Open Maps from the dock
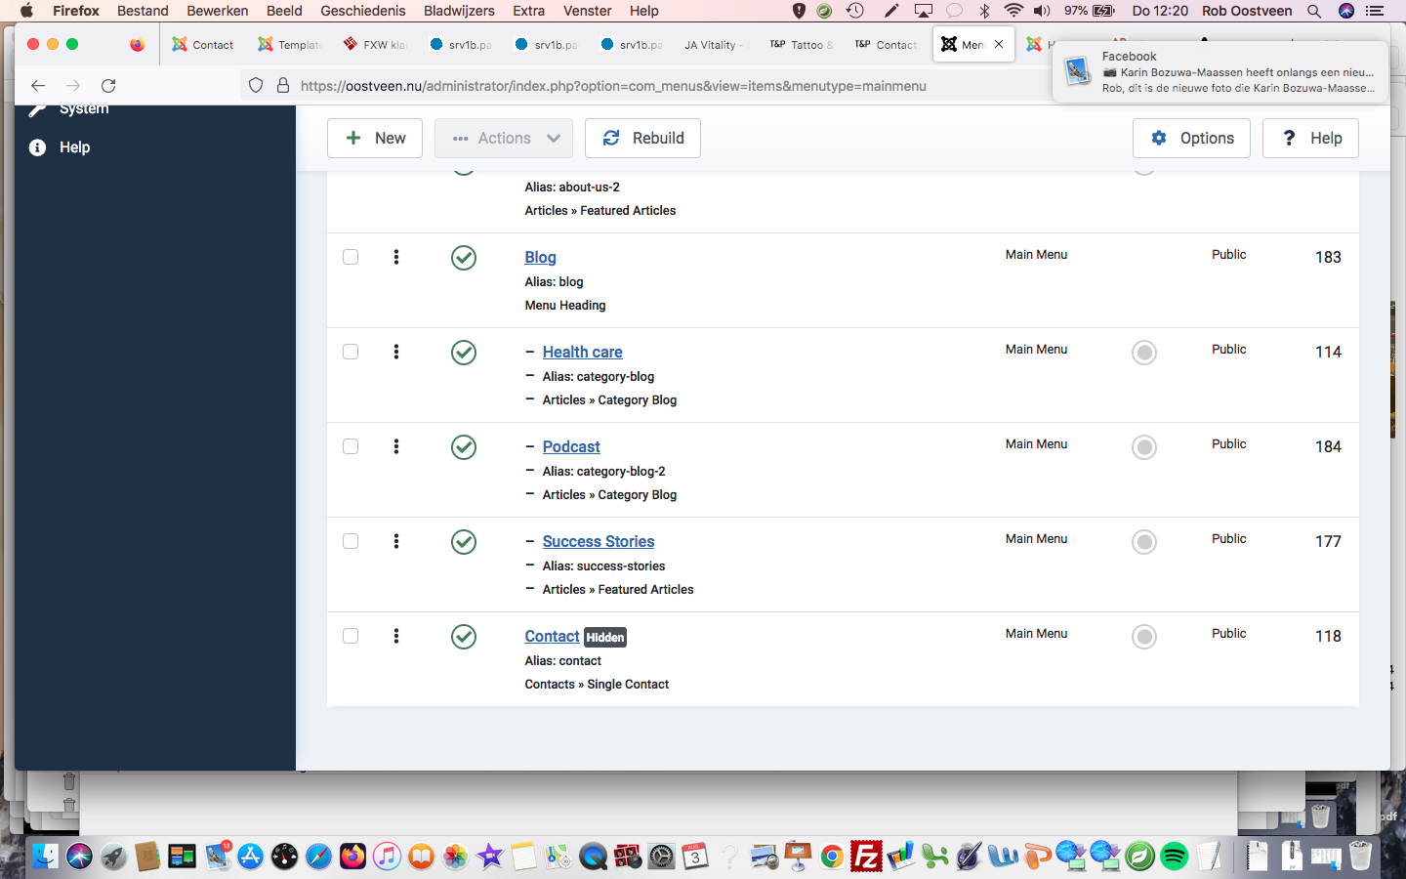1406x879 pixels. [x=558, y=857]
